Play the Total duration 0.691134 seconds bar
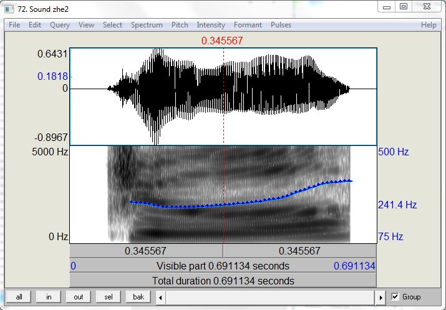 coord(223,281)
